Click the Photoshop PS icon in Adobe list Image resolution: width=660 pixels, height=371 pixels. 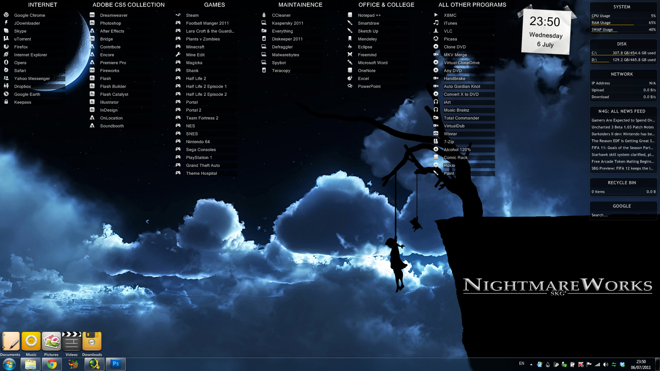(92, 23)
